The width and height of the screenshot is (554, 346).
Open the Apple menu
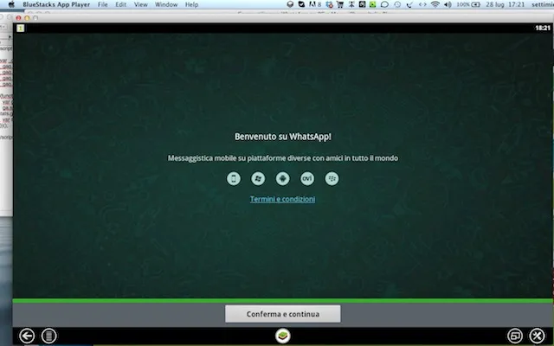11,4
